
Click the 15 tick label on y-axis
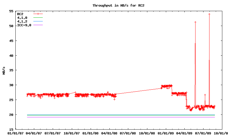(11, 129)
